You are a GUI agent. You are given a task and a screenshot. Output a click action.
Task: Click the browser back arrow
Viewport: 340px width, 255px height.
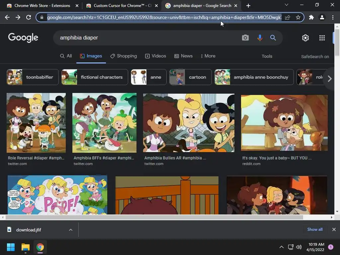tap(7, 17)
